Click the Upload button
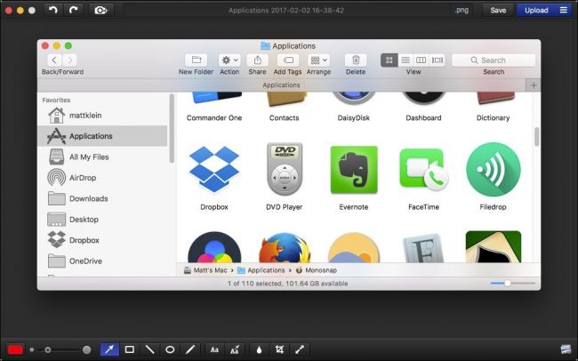Screen dimensions: 578x361 [x=536, y=10]
